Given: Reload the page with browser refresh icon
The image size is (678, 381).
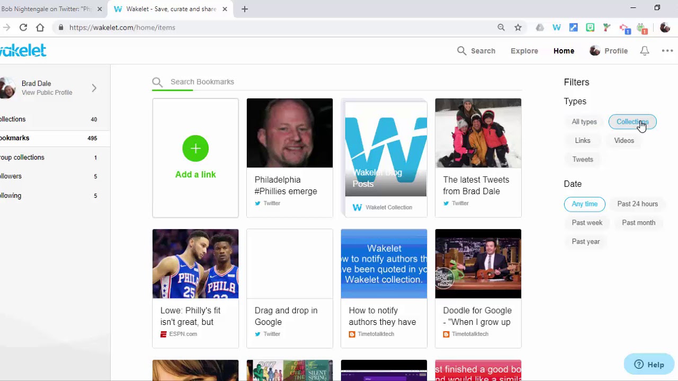Looking at the screenshot, I should (23, 28).
